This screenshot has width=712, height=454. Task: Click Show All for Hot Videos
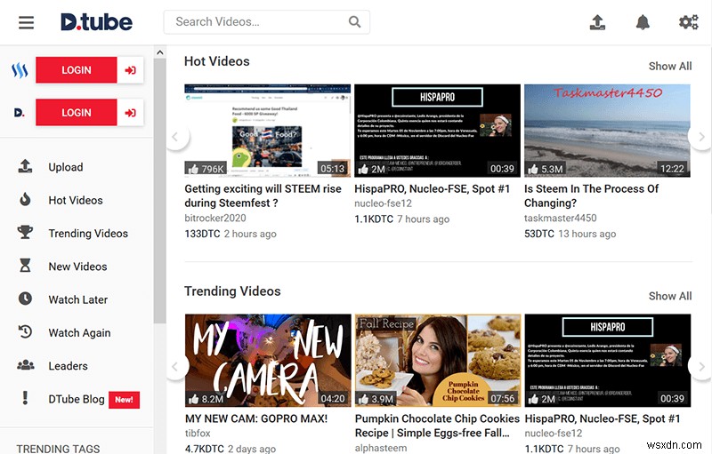tap(669, 66)
